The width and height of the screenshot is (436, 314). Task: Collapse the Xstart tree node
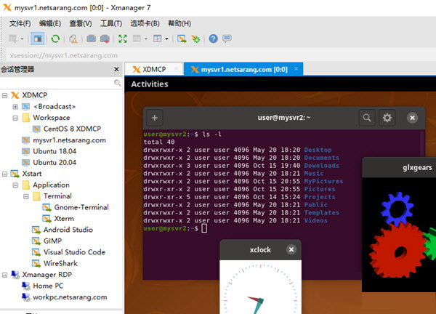[5, 174]
